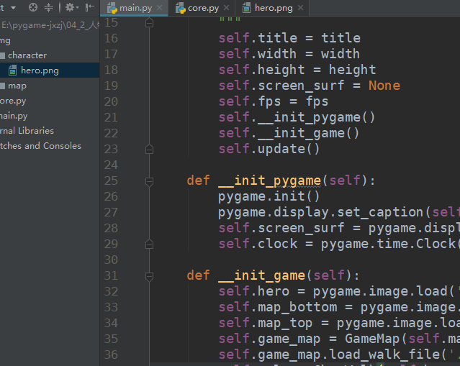The height and width of the screenshot is (366, 460).
Task: Close the core.py tab
Action: coord(226,9)
